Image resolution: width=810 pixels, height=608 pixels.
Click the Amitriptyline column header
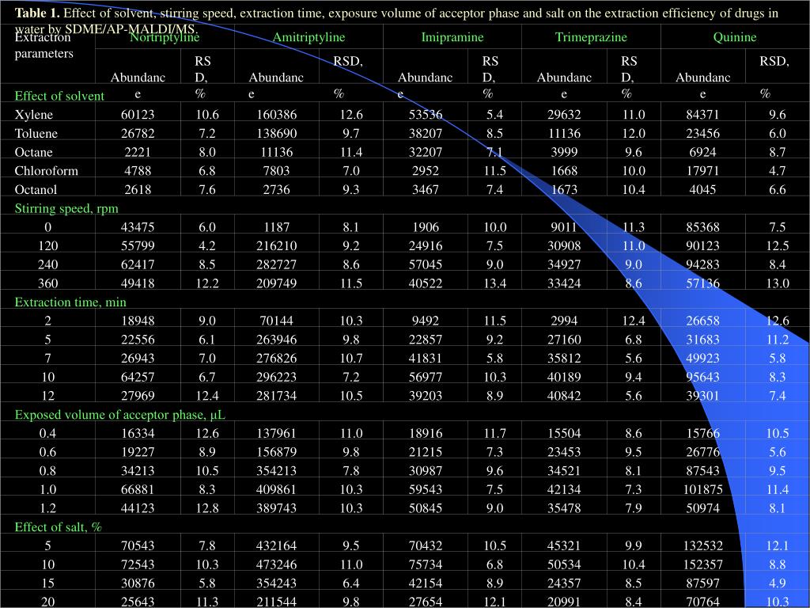pyautogui.click(x=308, y=37)
